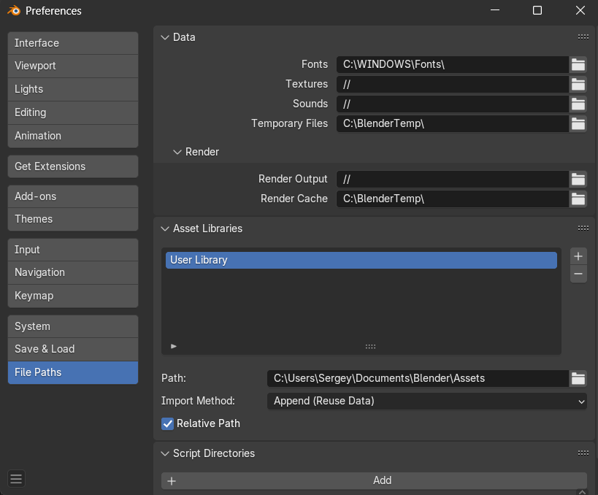598x495 pixels.
Task: Click the Asset Libraries panel drag grip
Action: [x=583, y=228]
